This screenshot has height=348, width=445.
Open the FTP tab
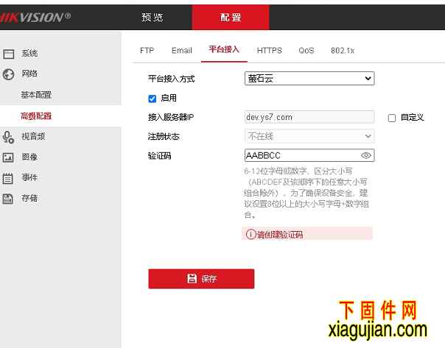pyautogui.click(x=147, y=51)
